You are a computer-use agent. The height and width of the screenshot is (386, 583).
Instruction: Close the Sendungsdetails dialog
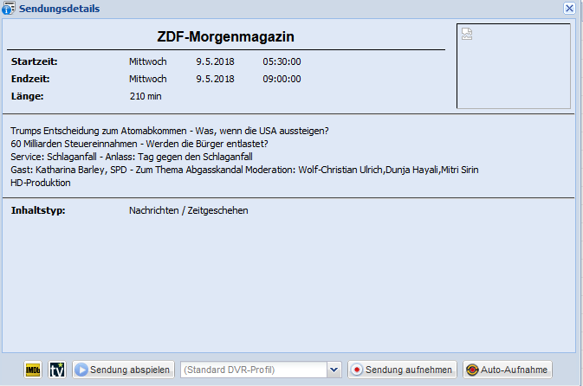coord(569,8)
